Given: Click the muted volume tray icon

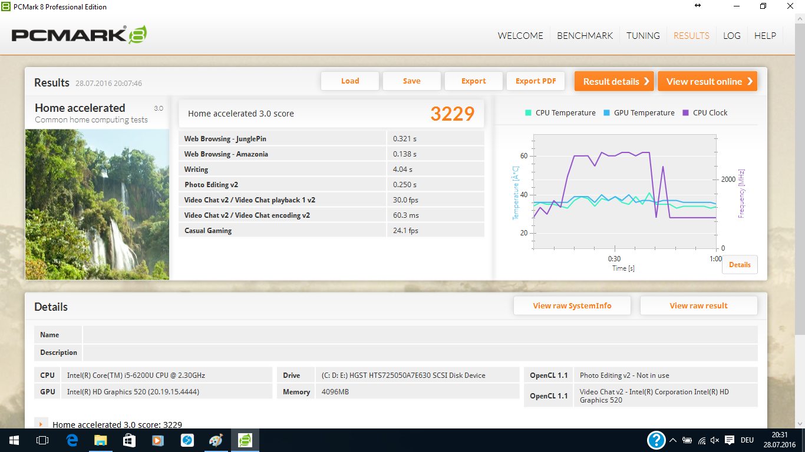Looking at the screenshot, I should coord(715,440).
